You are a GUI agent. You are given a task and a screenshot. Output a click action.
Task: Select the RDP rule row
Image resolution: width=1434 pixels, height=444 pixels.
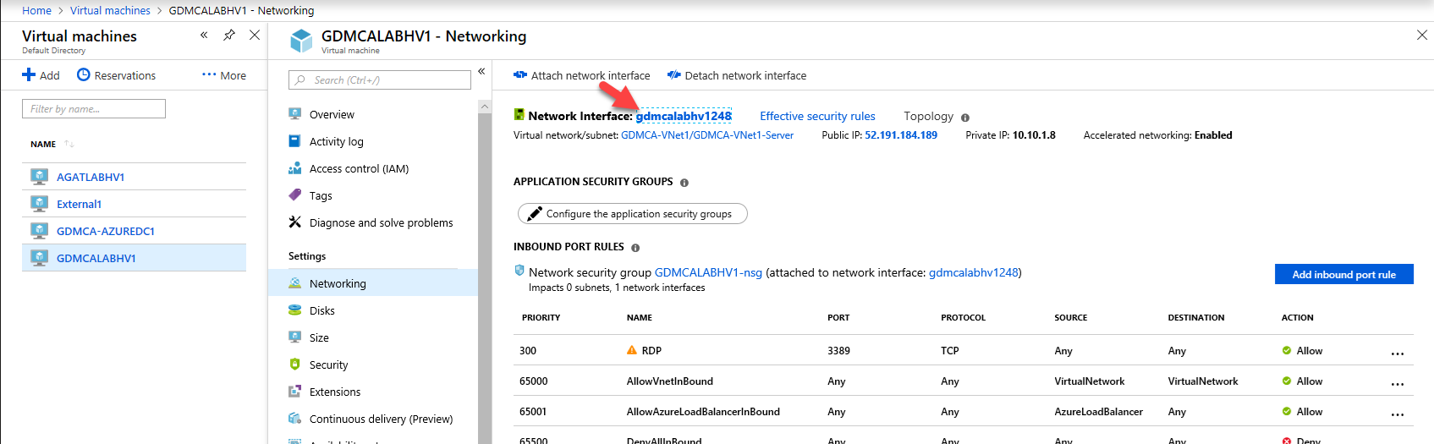click(x=963, y=350)
